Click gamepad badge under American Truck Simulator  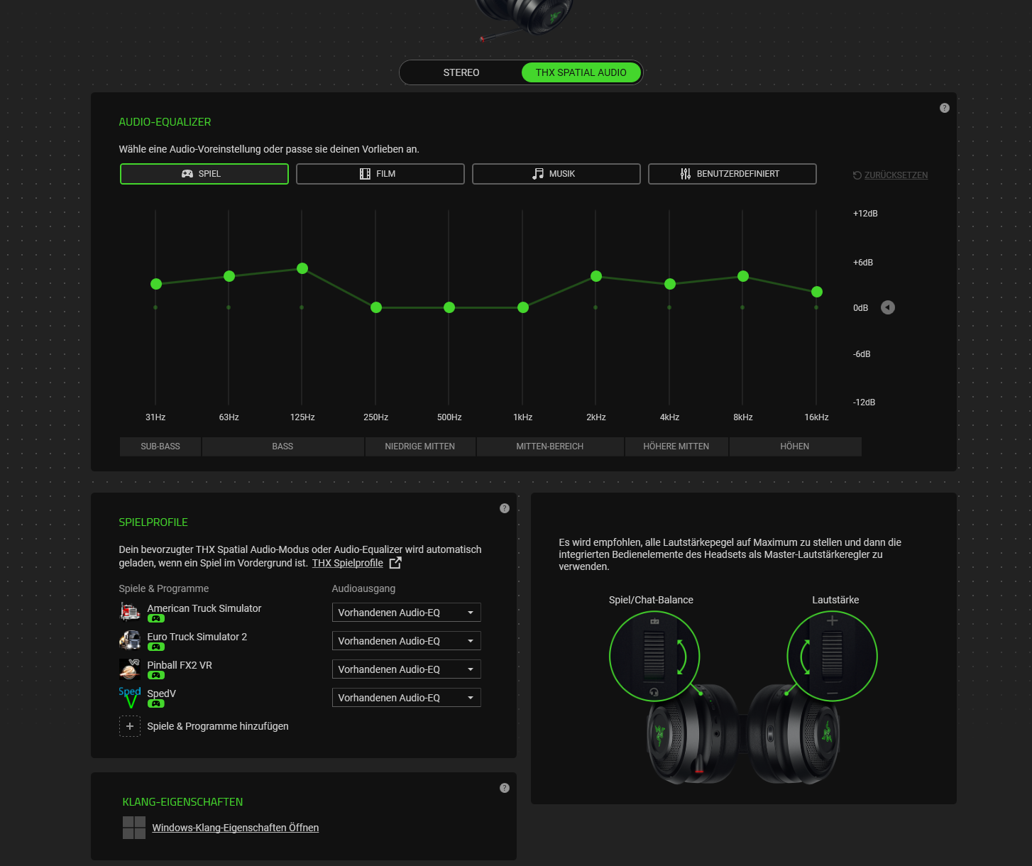tap(156, 619)
